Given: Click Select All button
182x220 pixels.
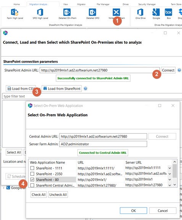Looking at the screenshot, I should [x=14, y=152].
